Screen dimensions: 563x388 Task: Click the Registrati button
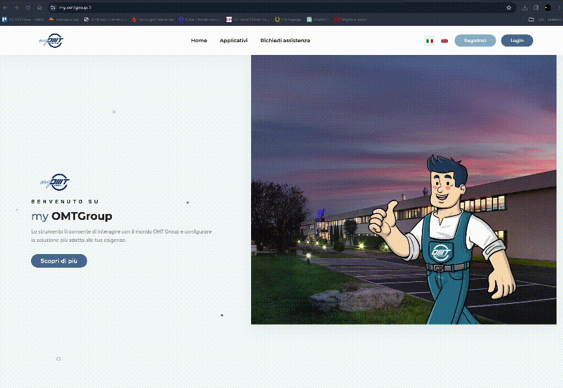point(475,41)
